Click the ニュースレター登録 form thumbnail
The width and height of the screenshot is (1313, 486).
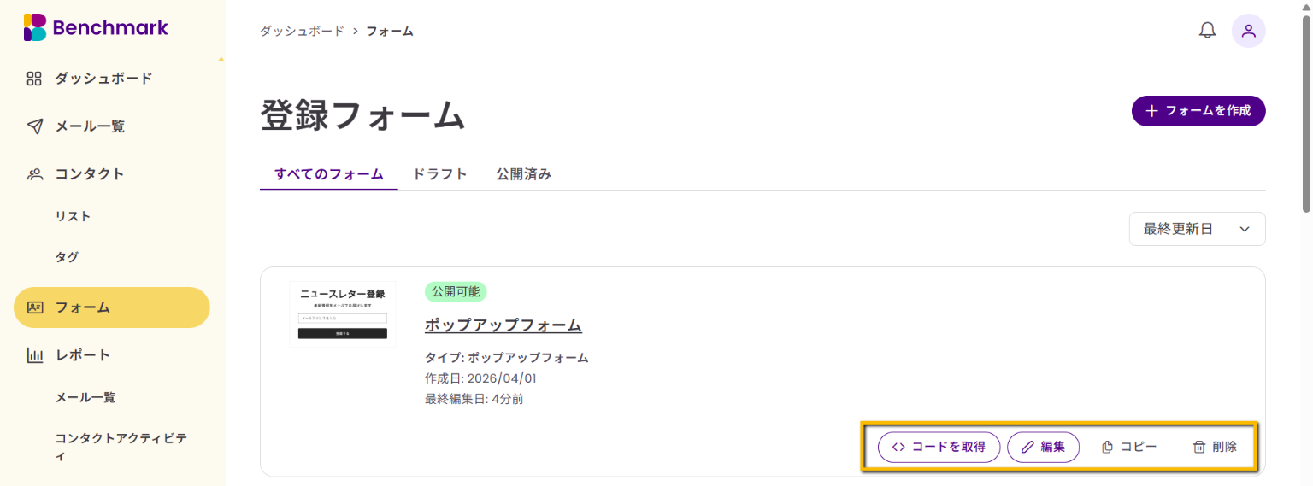(342, 313)
